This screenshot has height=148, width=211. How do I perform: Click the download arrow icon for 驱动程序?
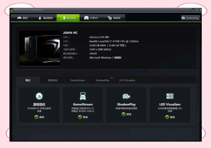click(40, 18)
